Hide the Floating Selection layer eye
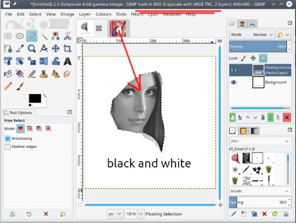The height and width of the screenshot is (223, 296). (x=233, y=70)
